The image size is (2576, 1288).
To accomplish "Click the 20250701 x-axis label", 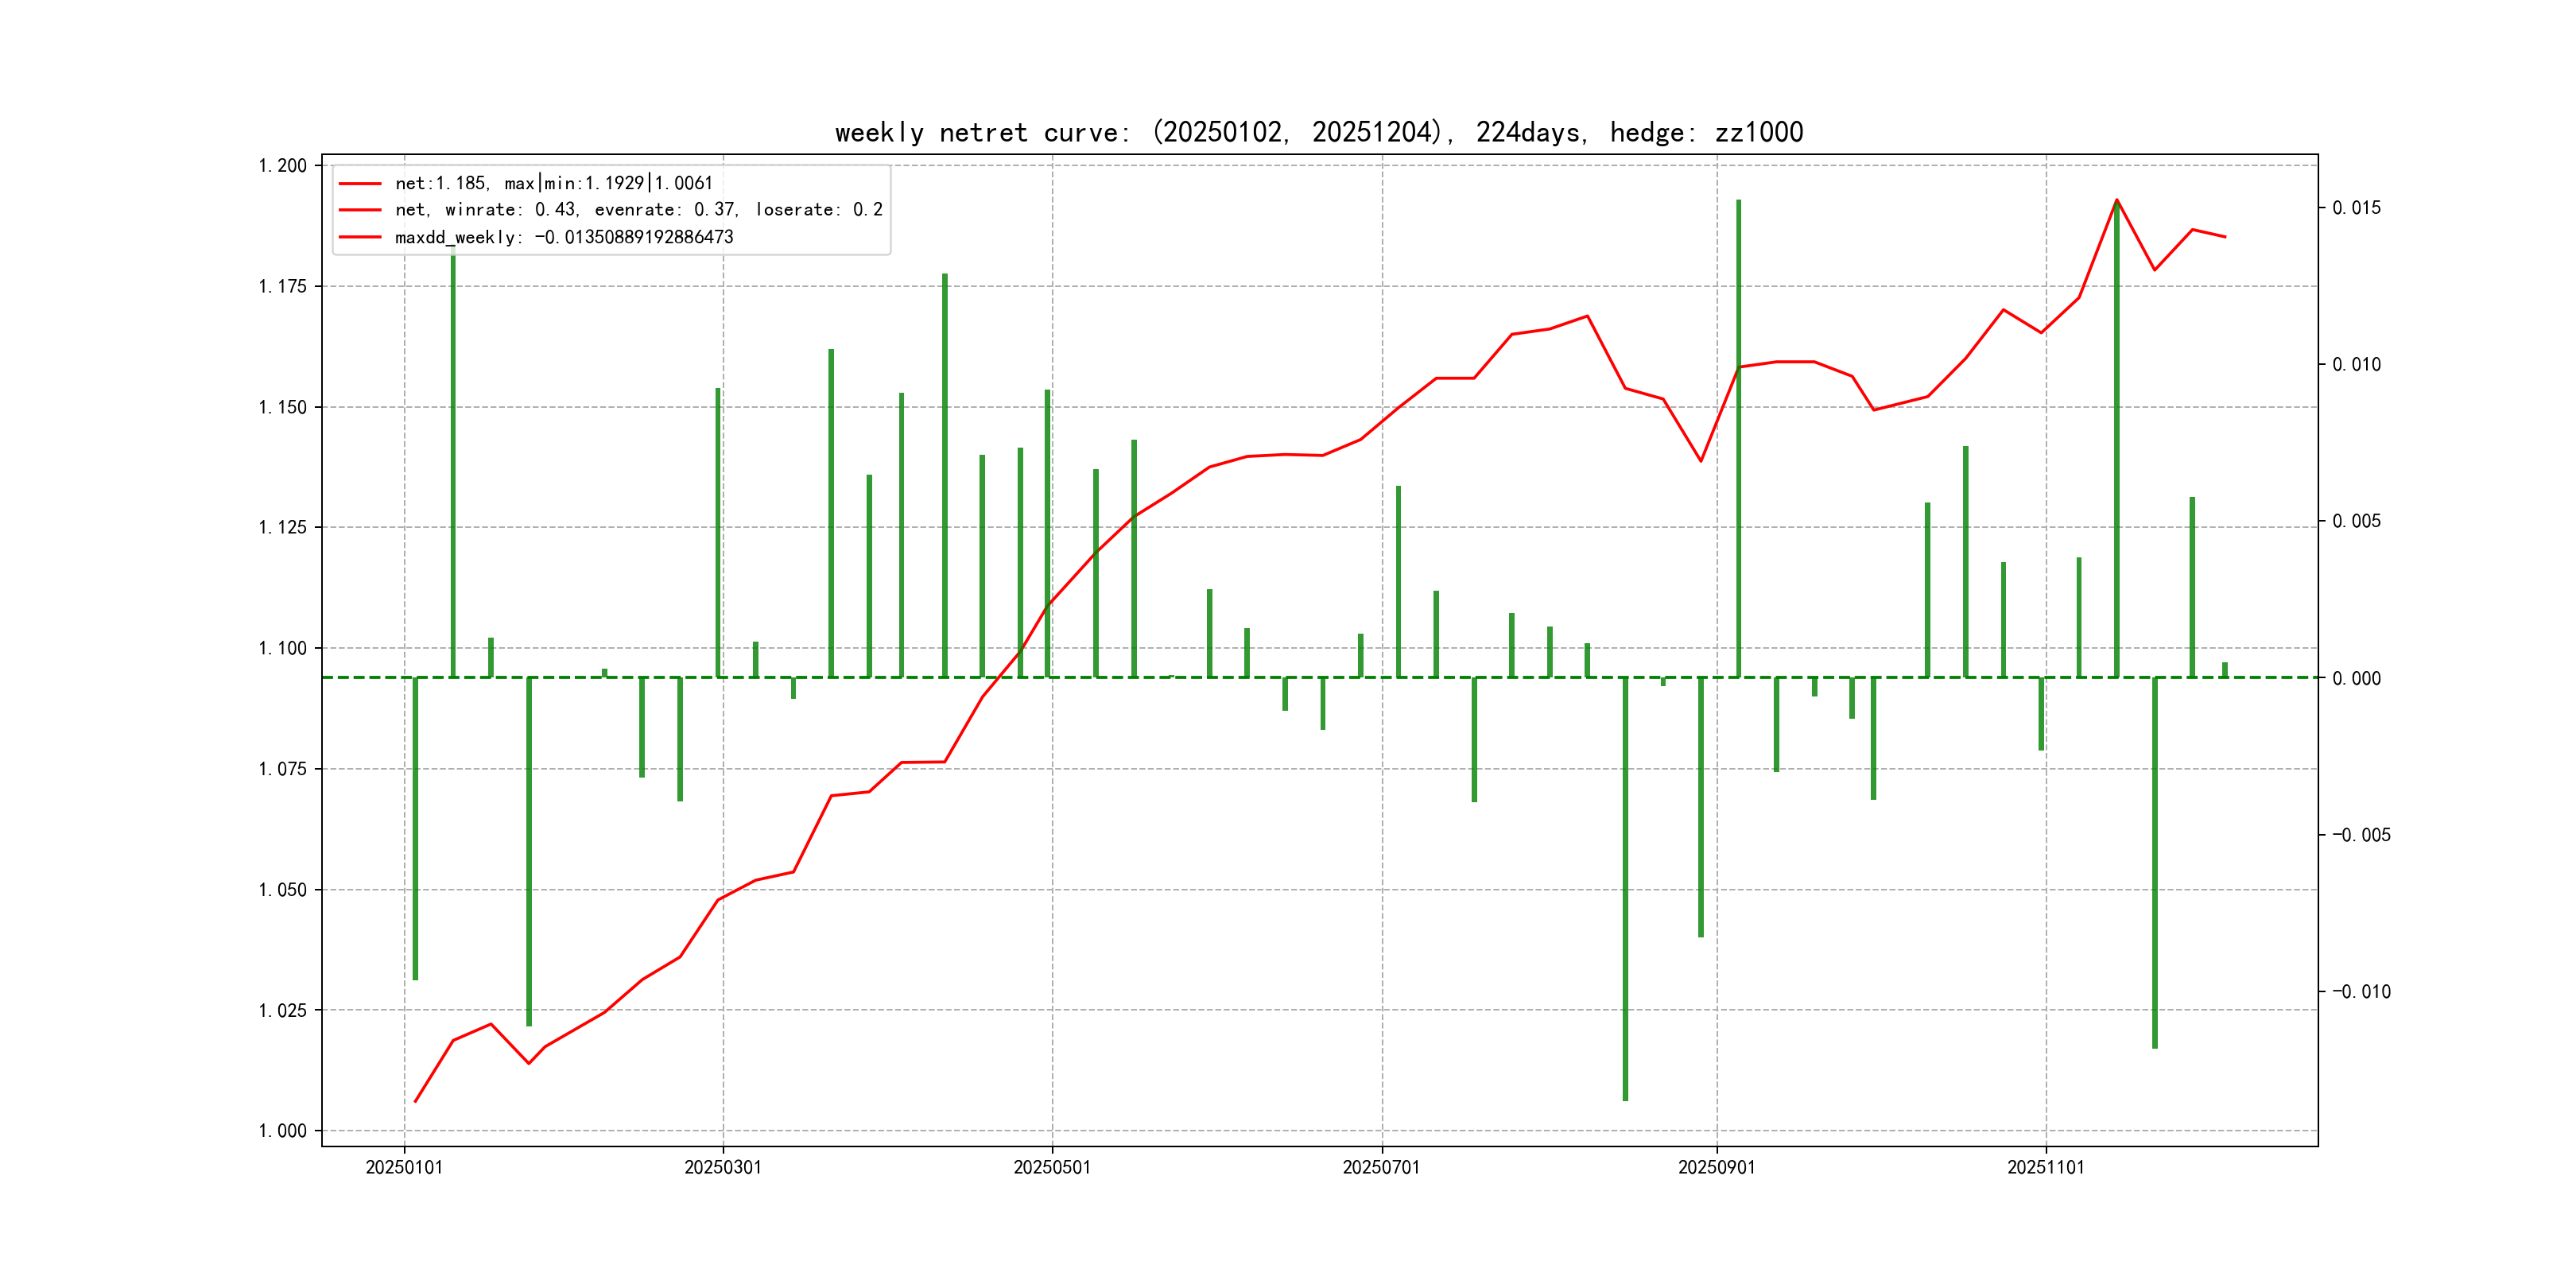I will 1381,1167.
